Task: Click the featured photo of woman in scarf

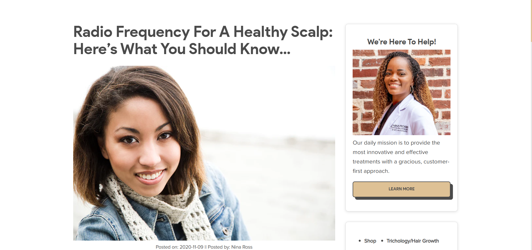Action: 204,153
